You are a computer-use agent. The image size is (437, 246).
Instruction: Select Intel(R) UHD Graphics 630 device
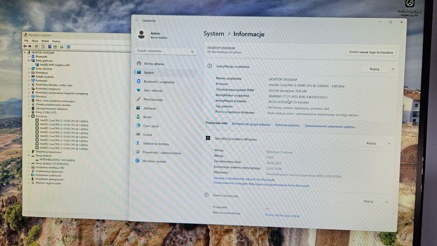(55, 65)
